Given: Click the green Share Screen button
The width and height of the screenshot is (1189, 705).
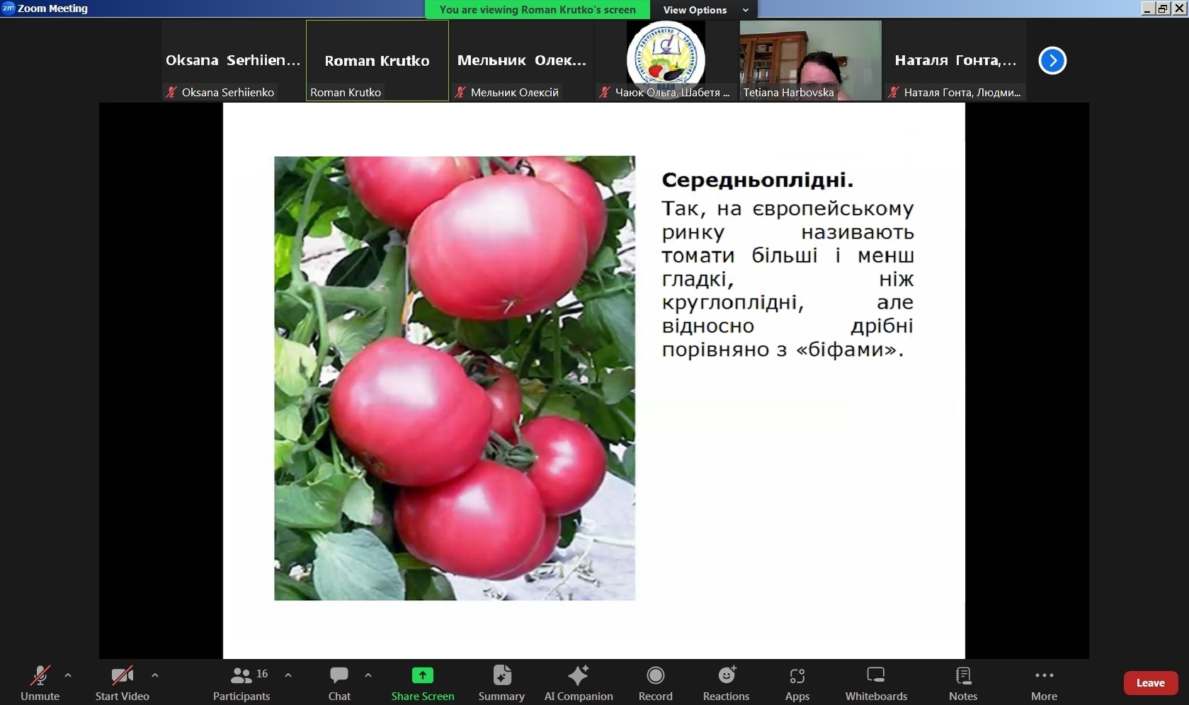Looking at the screenshot, I should coord(423,683).
